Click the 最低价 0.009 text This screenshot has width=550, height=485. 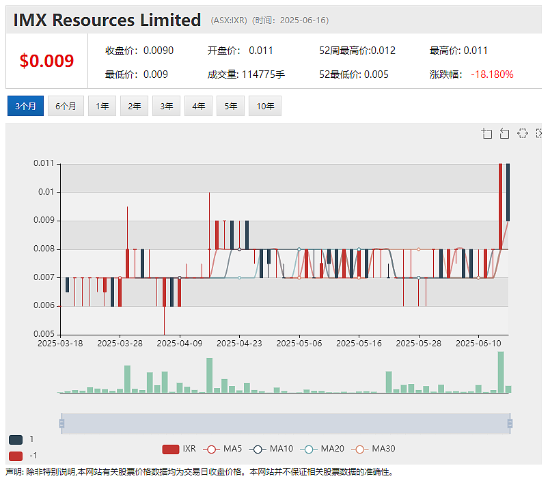(137, 74)
